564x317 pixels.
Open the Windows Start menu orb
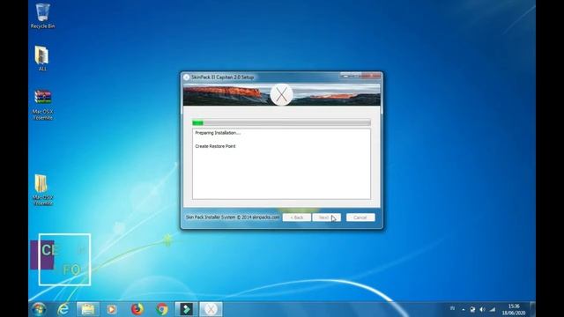(39, 309)
